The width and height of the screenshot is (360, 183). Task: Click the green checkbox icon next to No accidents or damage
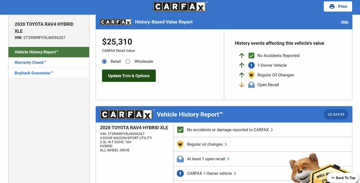[180, 130]
